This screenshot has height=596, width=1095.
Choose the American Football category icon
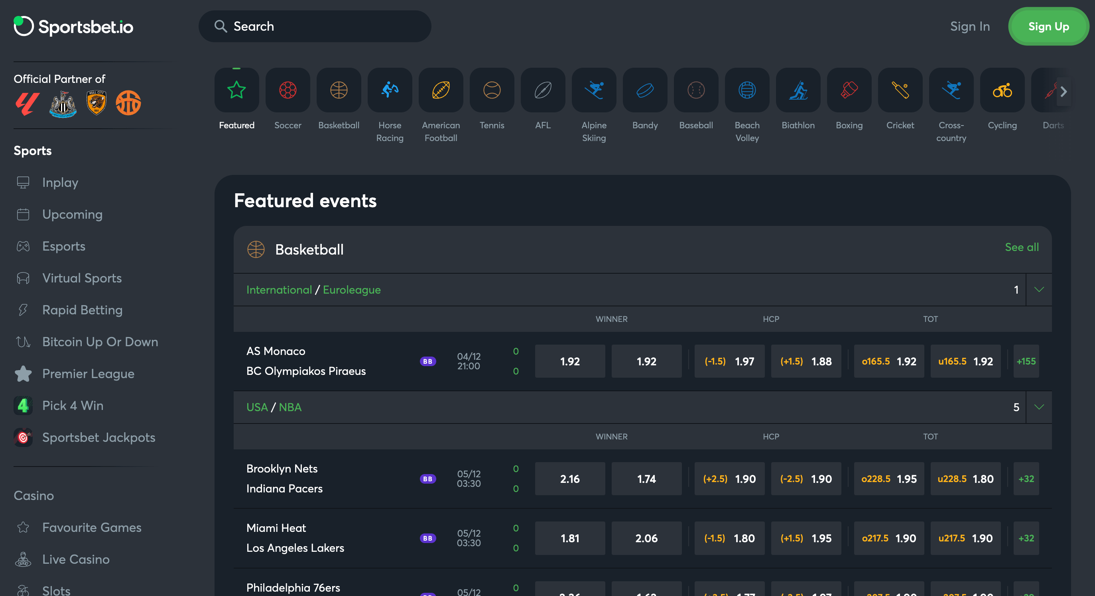(x=441, y=90)
